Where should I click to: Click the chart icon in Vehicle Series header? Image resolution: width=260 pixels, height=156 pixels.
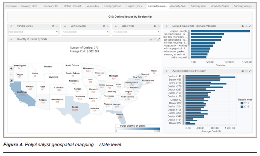pyautogui.click(x=57, y=26)
